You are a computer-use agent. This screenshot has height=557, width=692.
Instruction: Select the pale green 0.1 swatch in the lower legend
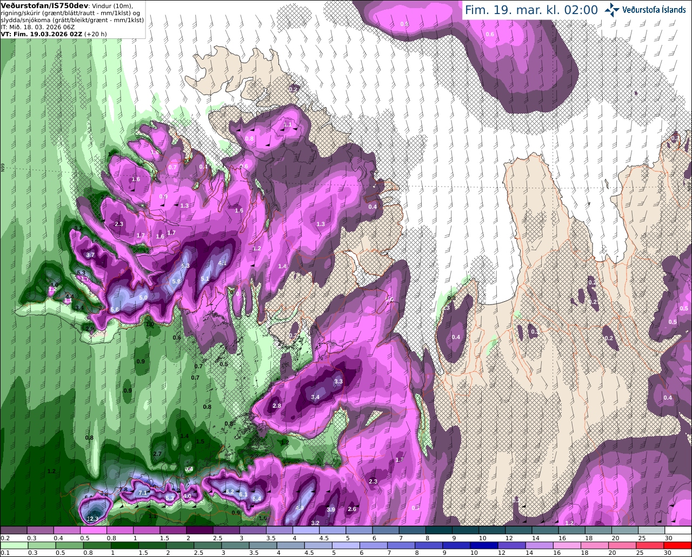(x=14, y=546)
